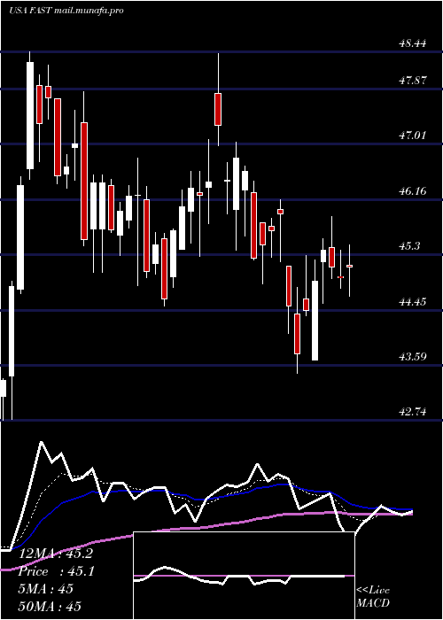Click the 46.16 price level label
443x620 pixels.
(413, 191)
